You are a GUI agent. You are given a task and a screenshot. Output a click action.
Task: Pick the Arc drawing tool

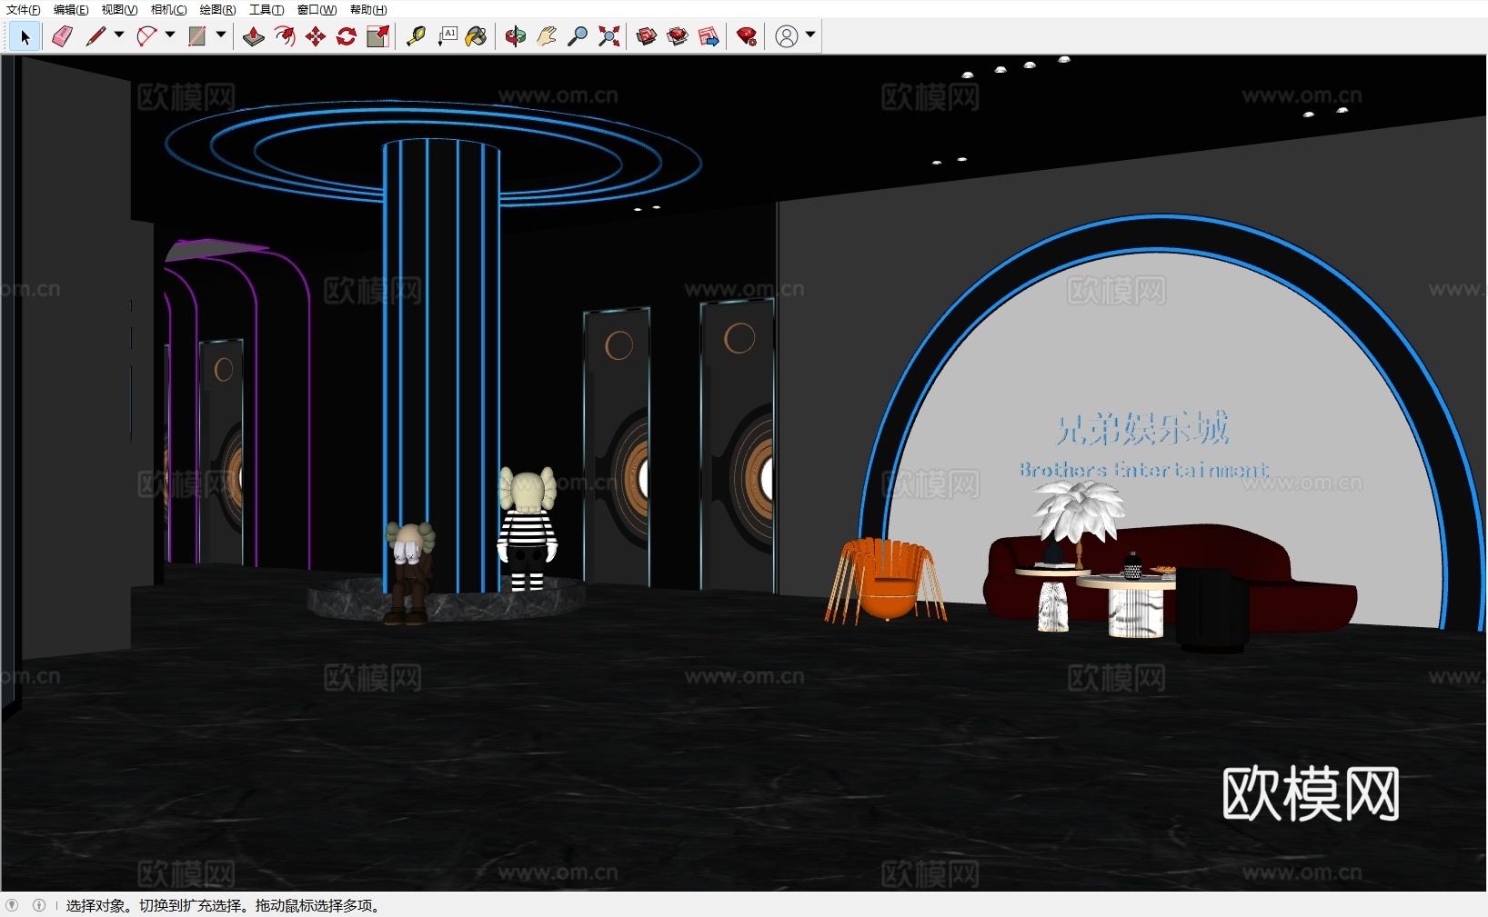[x=146, y=36]
